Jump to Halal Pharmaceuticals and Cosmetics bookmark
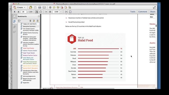169x95 pixels. [30, 63]
